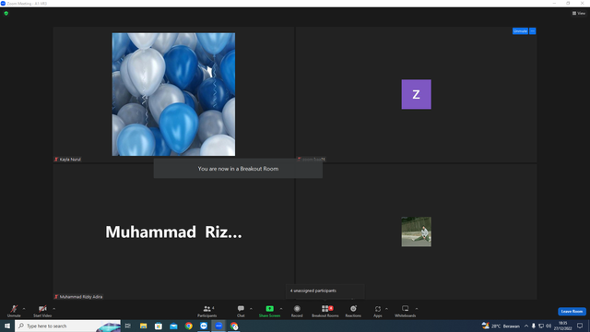The image size is (590, 332).
Task: Click Unmute on the Z participant tile
Action: 520,30
